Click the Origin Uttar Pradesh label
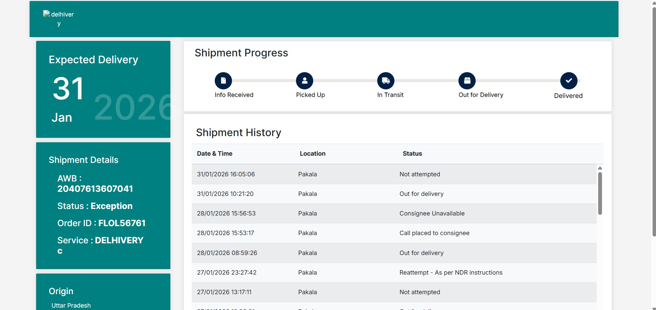 click(x=71, y=306)
